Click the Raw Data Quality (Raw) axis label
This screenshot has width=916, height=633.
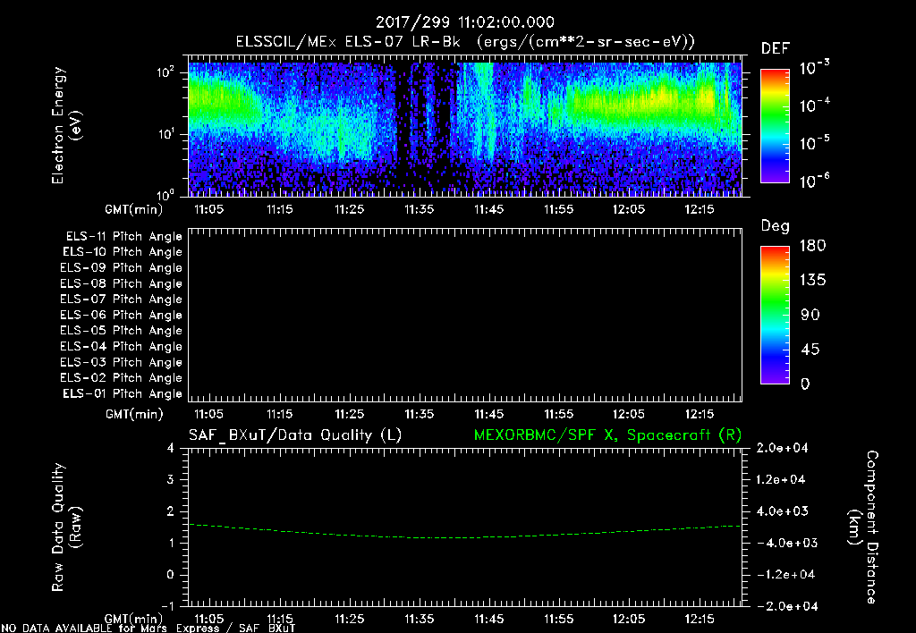(x=66, y=527)
